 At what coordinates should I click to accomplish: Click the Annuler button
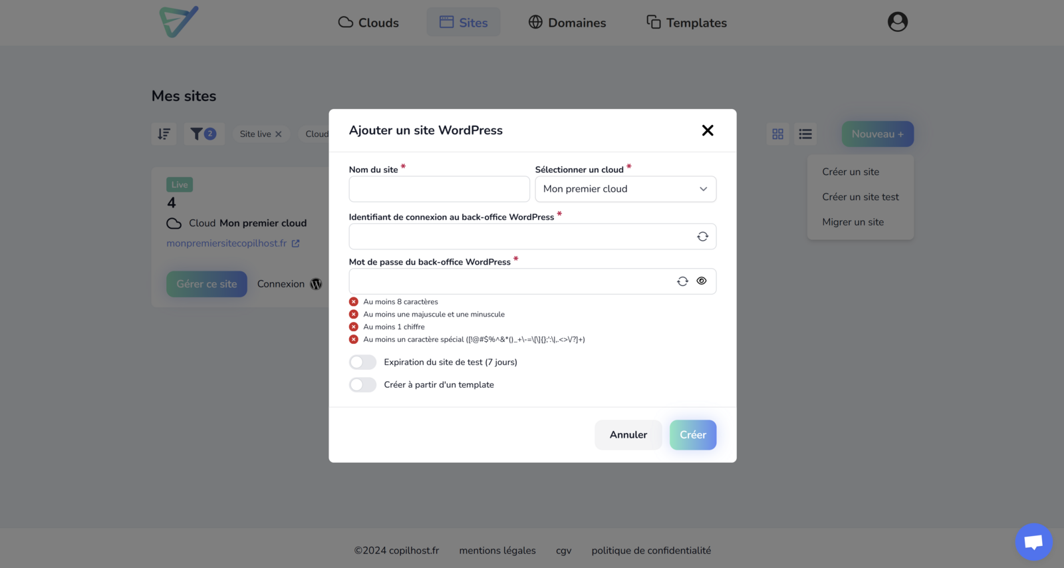click(x=628, y=435)
